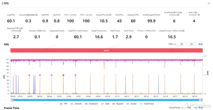Image resolution: width=213 pixels, height=110 pixels.
Task: Collapse the FPS panel using the top-right arrow
Action: click(x=208, y=3)
